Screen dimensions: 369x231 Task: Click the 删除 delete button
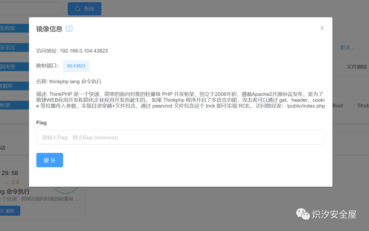pyautogui.click(x=10, y=211)
